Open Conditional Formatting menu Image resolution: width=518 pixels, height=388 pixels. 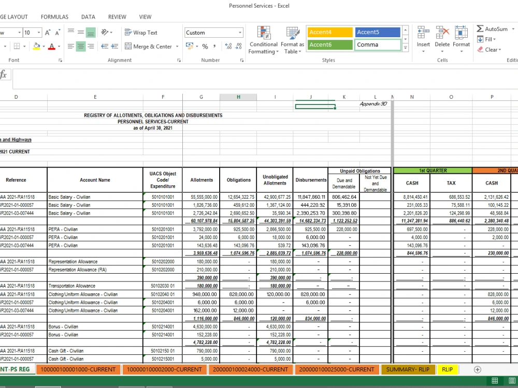(263, 40)
